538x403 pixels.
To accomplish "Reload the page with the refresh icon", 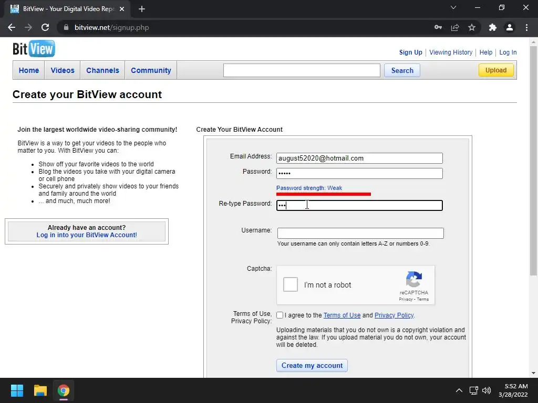I will (45, 27).
